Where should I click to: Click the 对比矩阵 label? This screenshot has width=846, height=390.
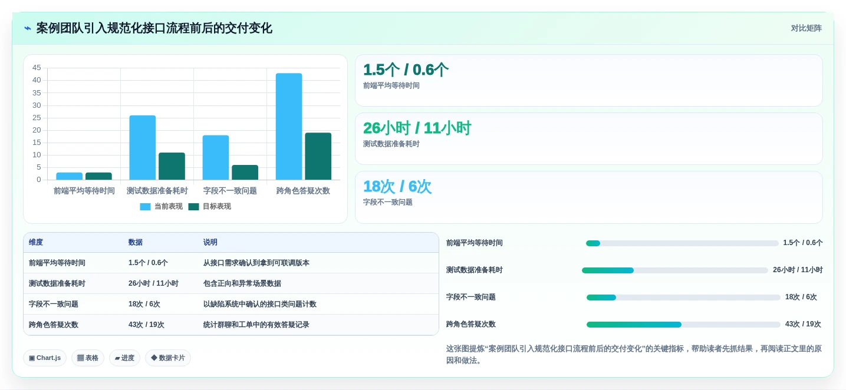click(806, 28)
